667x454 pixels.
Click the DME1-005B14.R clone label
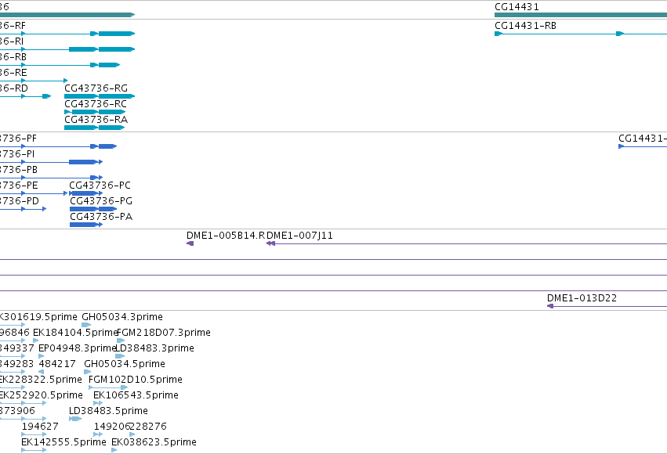click(x=226, y=236)
